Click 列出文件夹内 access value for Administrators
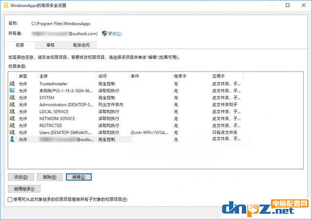The width and height of the screenshot is (312, 220). (x=111, y=105)
